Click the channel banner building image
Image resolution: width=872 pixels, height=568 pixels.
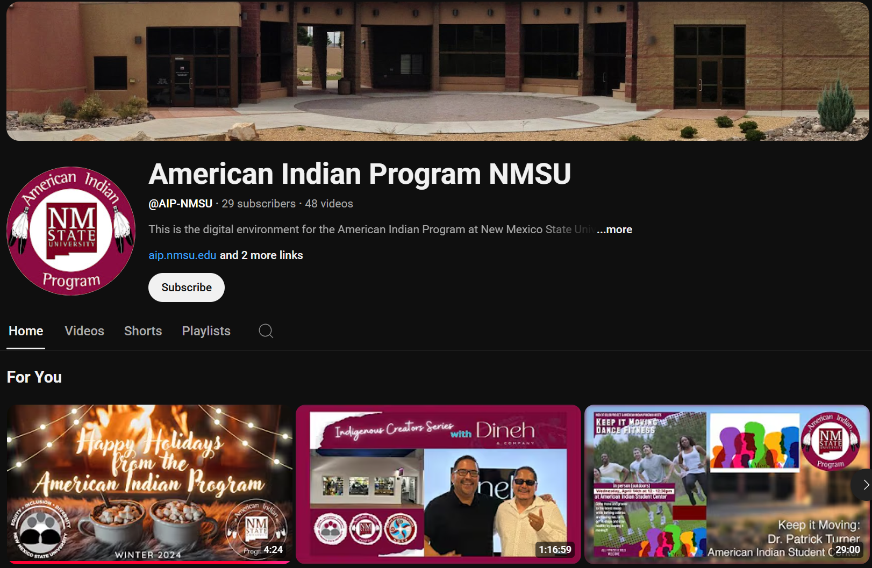[438, 70]
